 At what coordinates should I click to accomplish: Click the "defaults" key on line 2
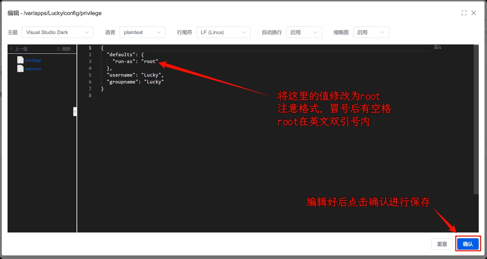[121, 54]
